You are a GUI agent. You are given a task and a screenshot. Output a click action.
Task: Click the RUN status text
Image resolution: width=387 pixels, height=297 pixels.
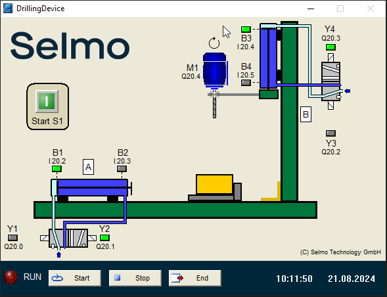(32, 277)
